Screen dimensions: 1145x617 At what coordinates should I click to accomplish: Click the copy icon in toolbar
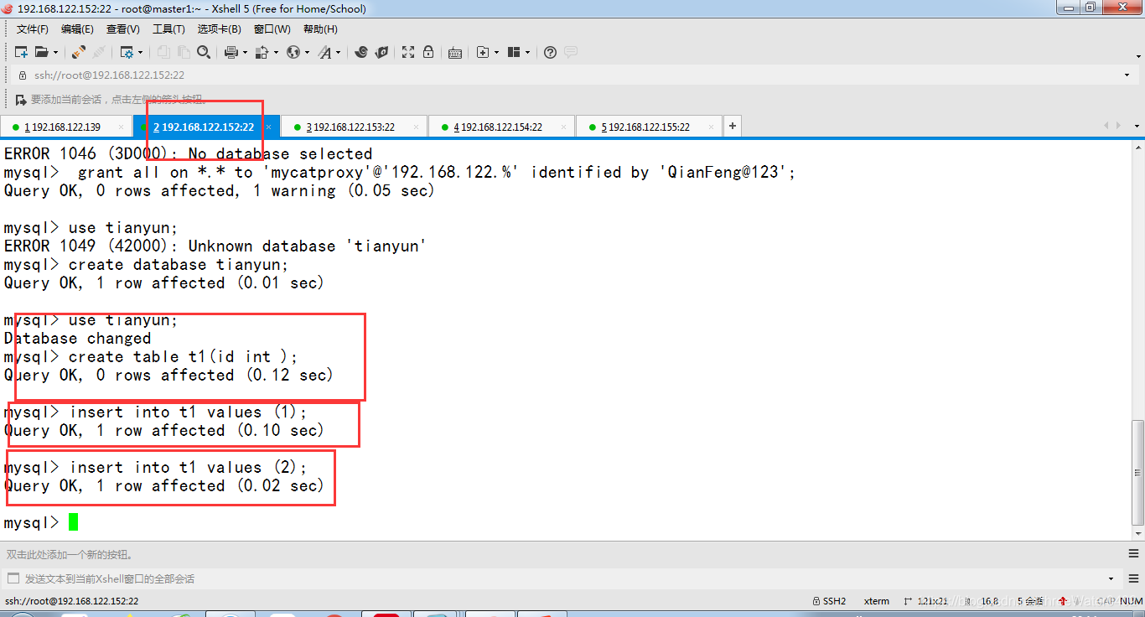(x=163, y=52)
